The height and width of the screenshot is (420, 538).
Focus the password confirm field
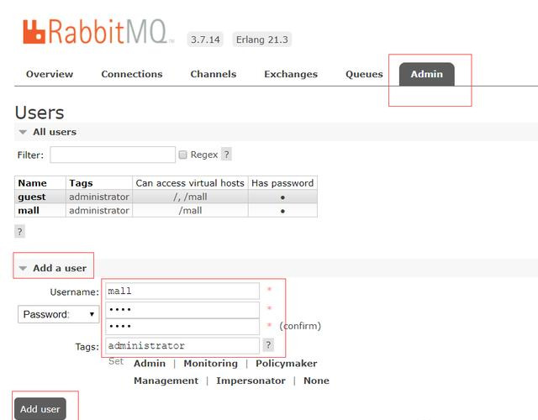[182, 327]
